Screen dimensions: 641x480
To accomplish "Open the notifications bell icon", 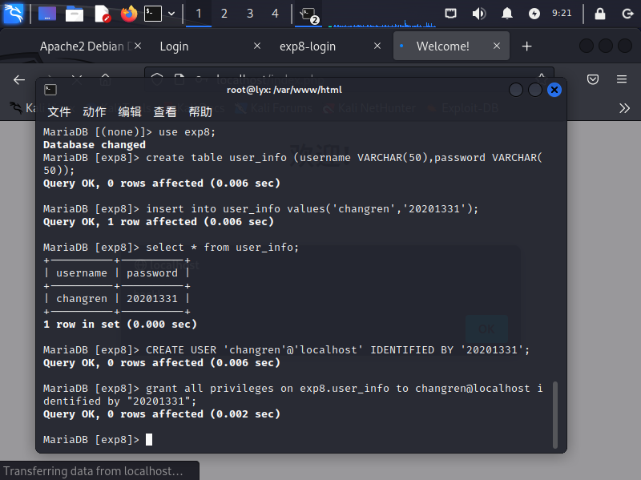I will coord(507,14).
